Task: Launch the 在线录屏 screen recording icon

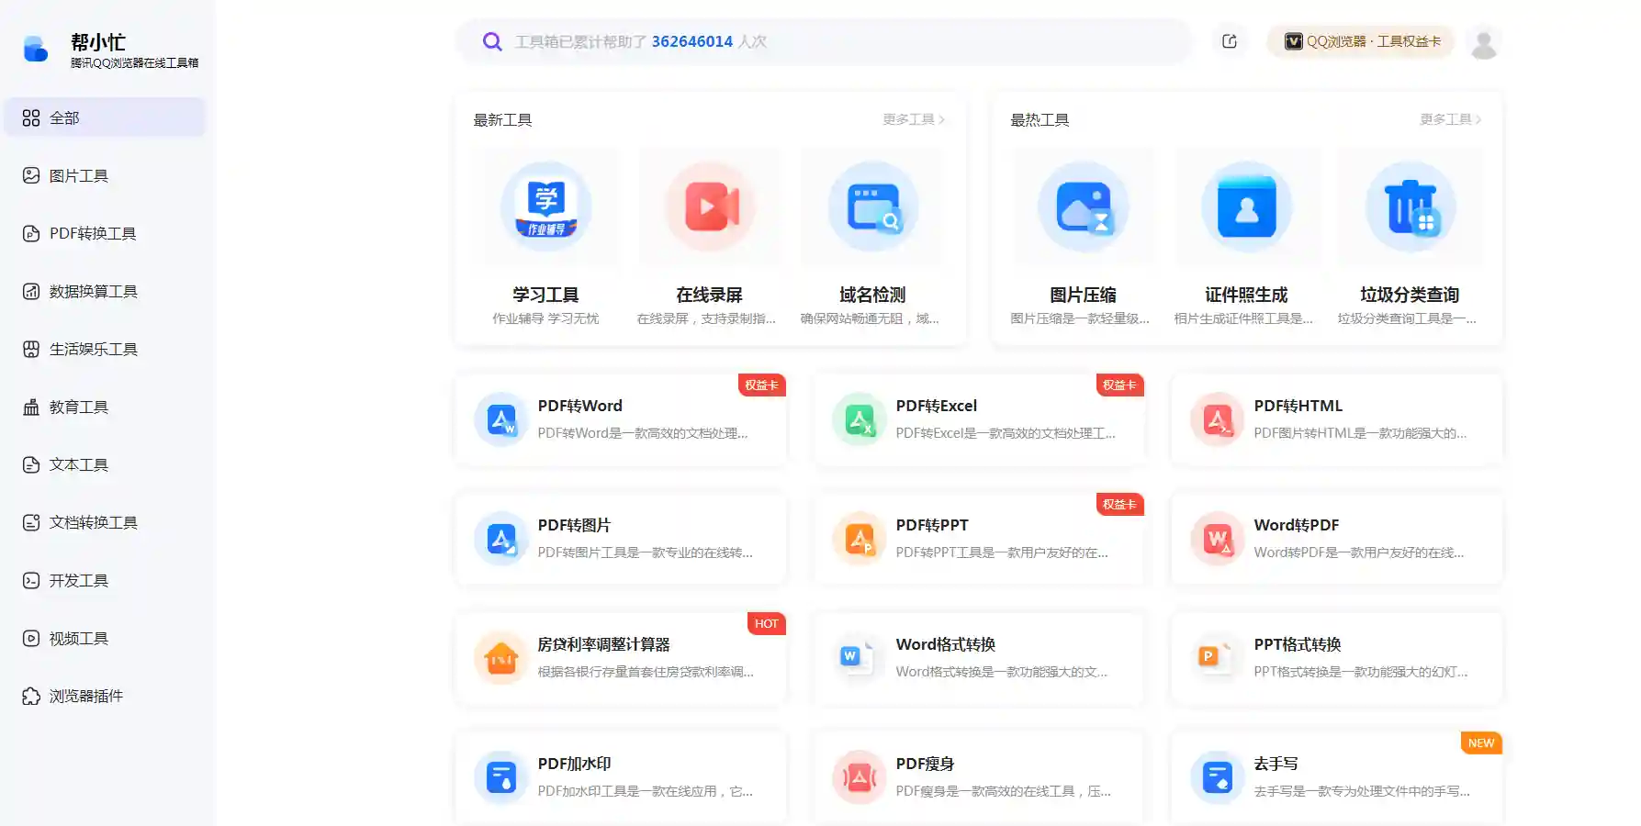Action: pyautogui.click(x=709, y=207)
